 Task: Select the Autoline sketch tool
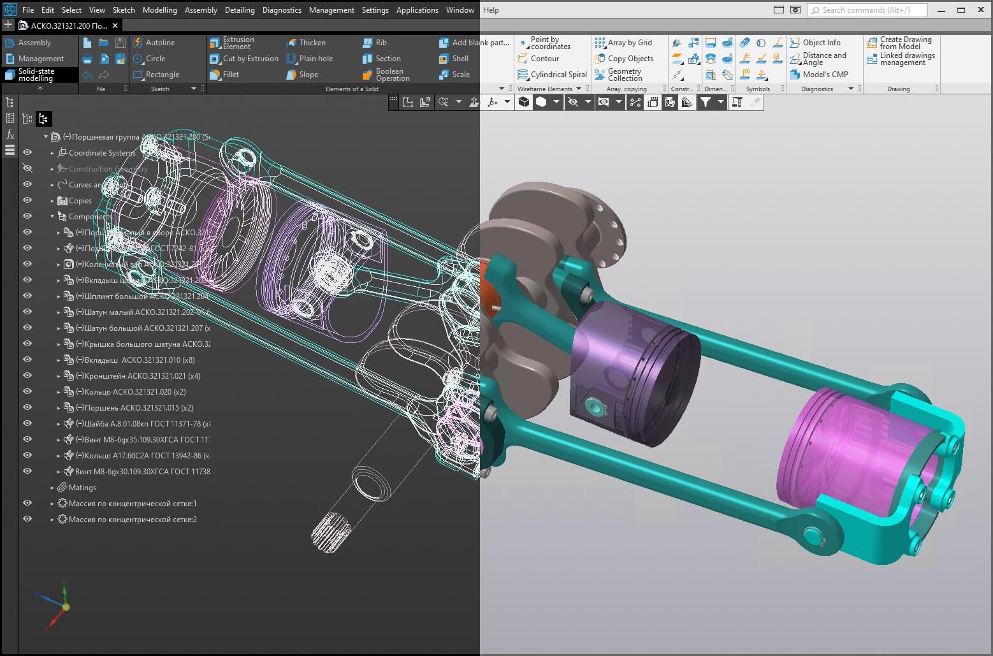click(154, 43)
